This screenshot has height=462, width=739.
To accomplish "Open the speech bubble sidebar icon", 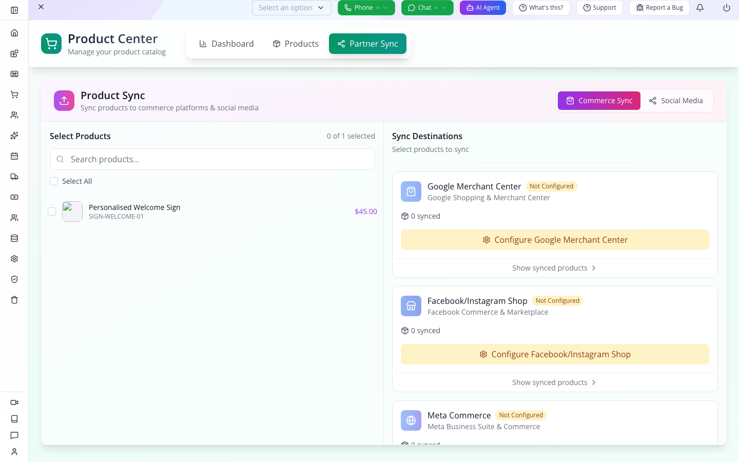I will tap(14, 435).
